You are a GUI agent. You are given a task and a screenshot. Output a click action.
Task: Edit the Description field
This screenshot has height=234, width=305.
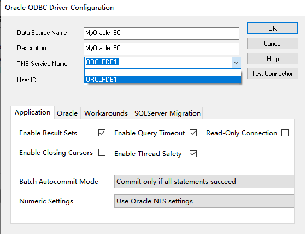pos(161,49)
